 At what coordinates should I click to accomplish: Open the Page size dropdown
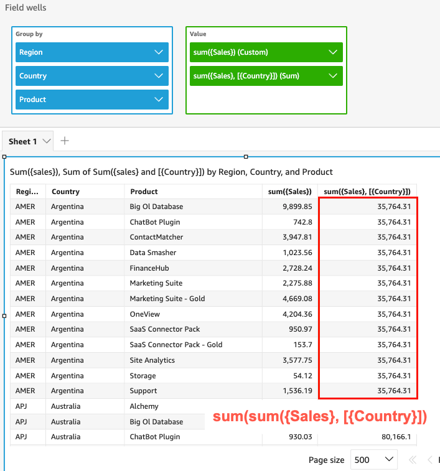tap(374, 460)
